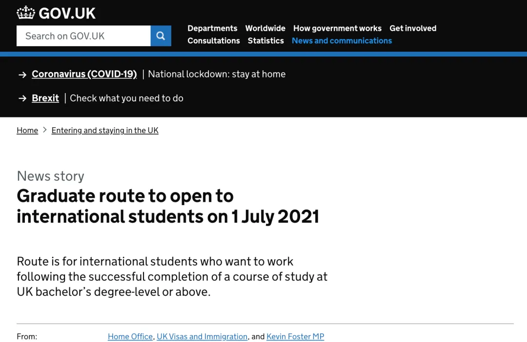Viewport: 527px width, 342px height.
Task: Open the Departments menu item
Action: click(212, 28)
